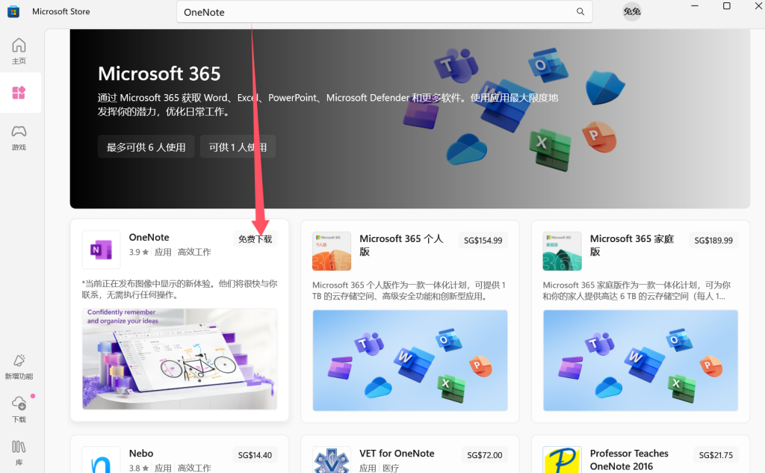Image resolution: width=765 pixels, height=473 pixels.
Task: Click the Microsoft 365 家庭版 product icon
Action: pos(562,251)
